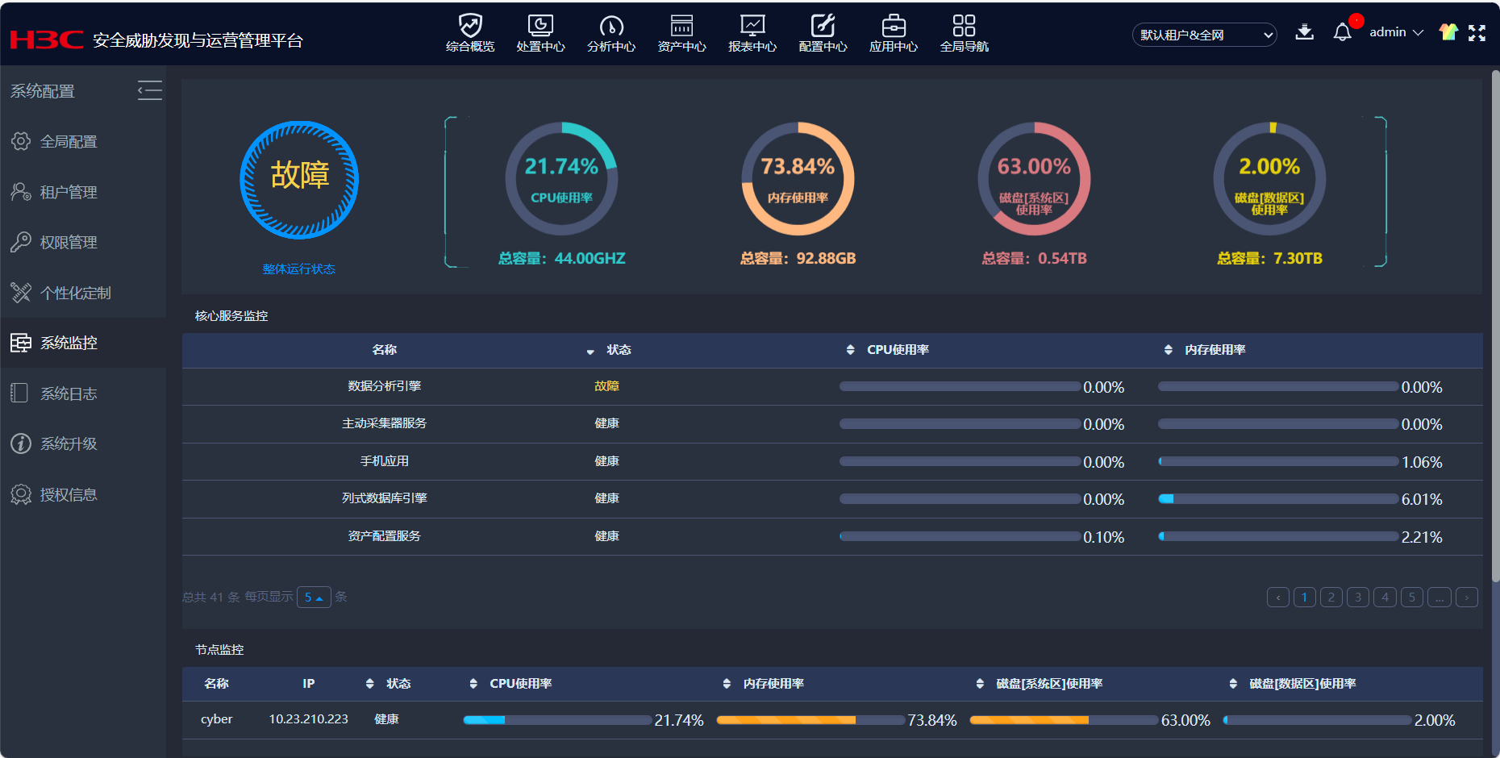Go to previous page of core services
Screen dimensions: 1500x758
click(1278, 597)
